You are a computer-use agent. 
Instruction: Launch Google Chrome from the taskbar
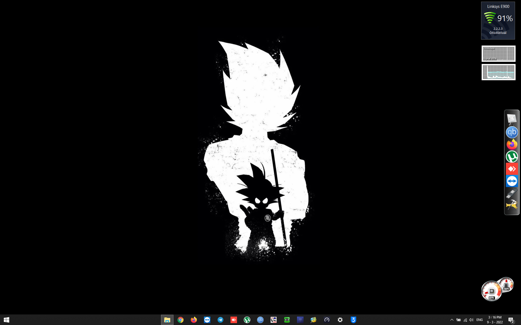[x=181, y=320]
